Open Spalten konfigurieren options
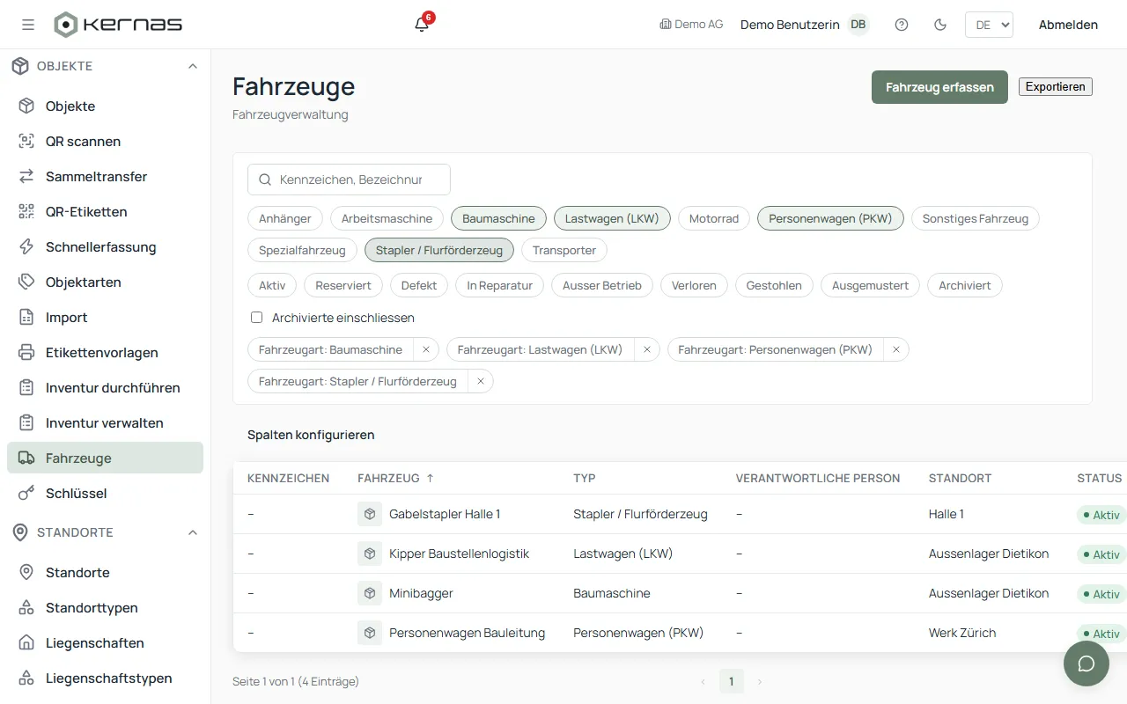1127x704 pixels. 311,435
